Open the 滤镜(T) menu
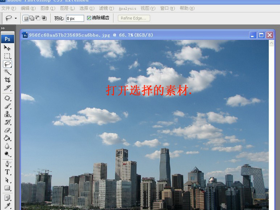The height and width of the screenshot is (210, 280). coord(107,8)
